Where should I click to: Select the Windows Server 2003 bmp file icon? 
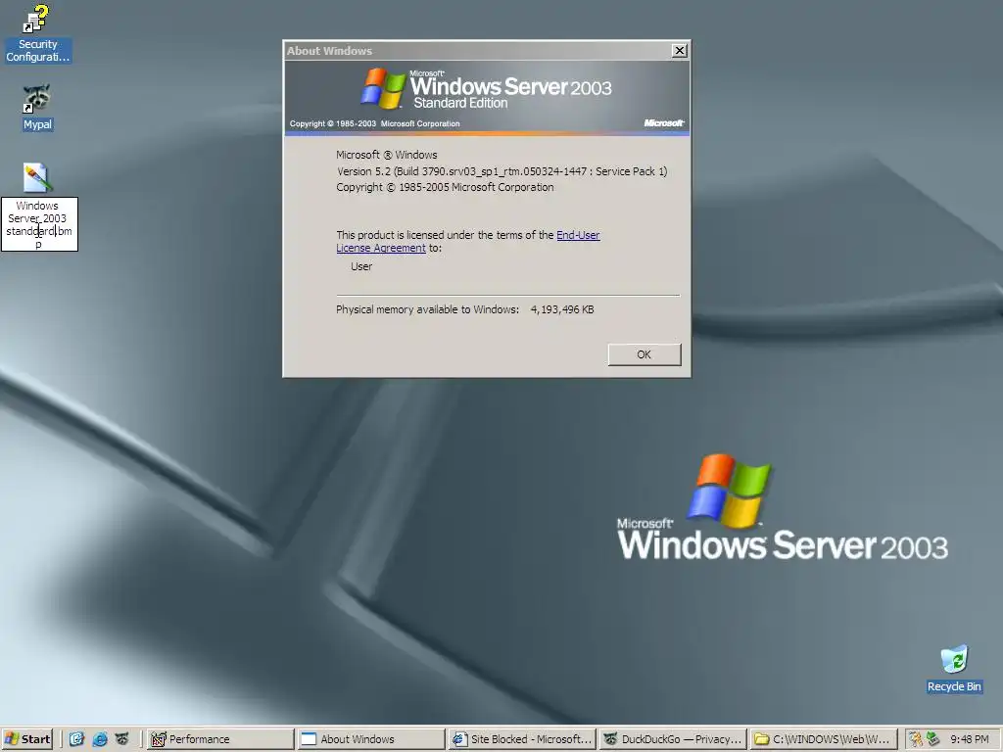tap(37, 177)
